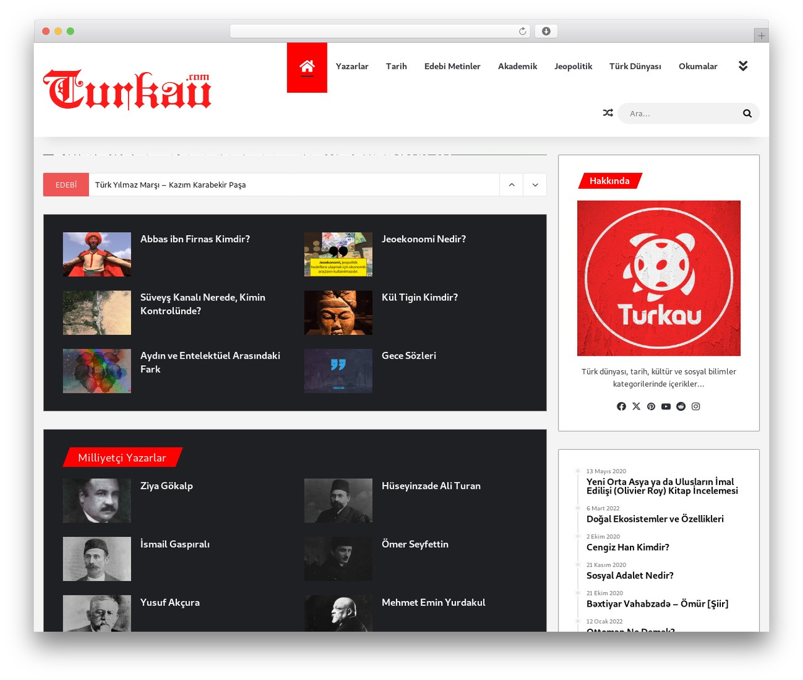This screenshot has width=803, height=680.
Task: Open a new browser tab
Action: (x=761, y=36)
